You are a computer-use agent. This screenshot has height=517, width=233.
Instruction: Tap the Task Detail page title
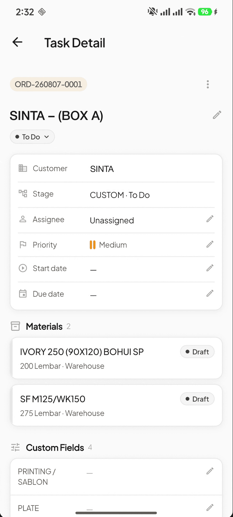point(75,43)
